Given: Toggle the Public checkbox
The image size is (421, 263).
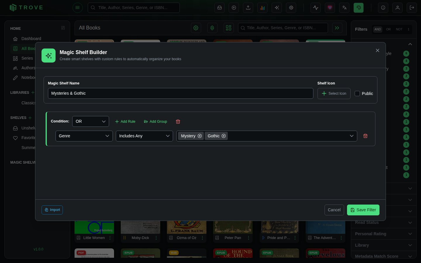Looking at the screenshot, I should [357, 94].
